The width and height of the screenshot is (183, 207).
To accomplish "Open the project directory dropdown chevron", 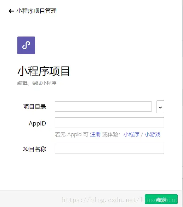I will coord(160,107).
